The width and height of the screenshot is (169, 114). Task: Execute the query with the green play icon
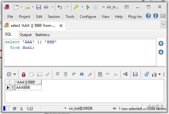88,7
